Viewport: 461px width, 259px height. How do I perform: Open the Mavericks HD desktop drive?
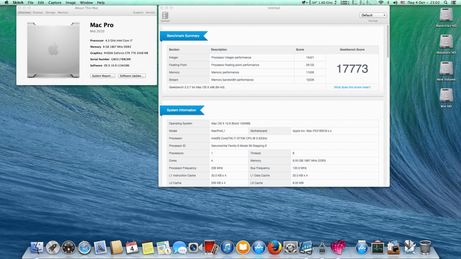click(x=446, y=18)
